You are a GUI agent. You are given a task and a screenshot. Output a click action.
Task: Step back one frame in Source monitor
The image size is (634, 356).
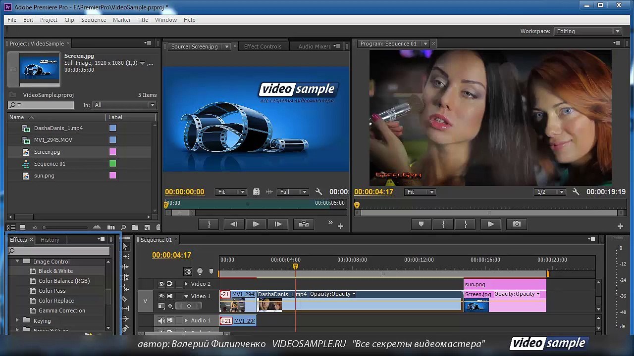pos(234,224)
